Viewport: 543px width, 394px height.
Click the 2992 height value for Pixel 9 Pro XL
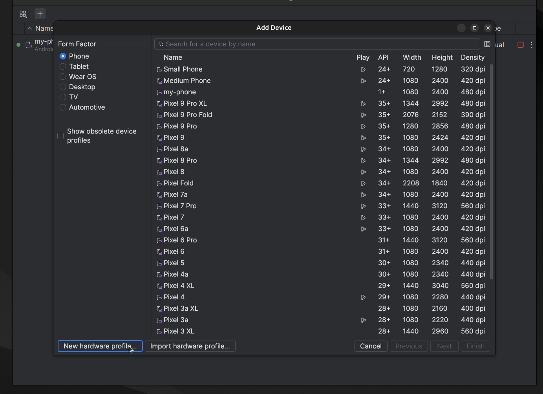(440, 103)
